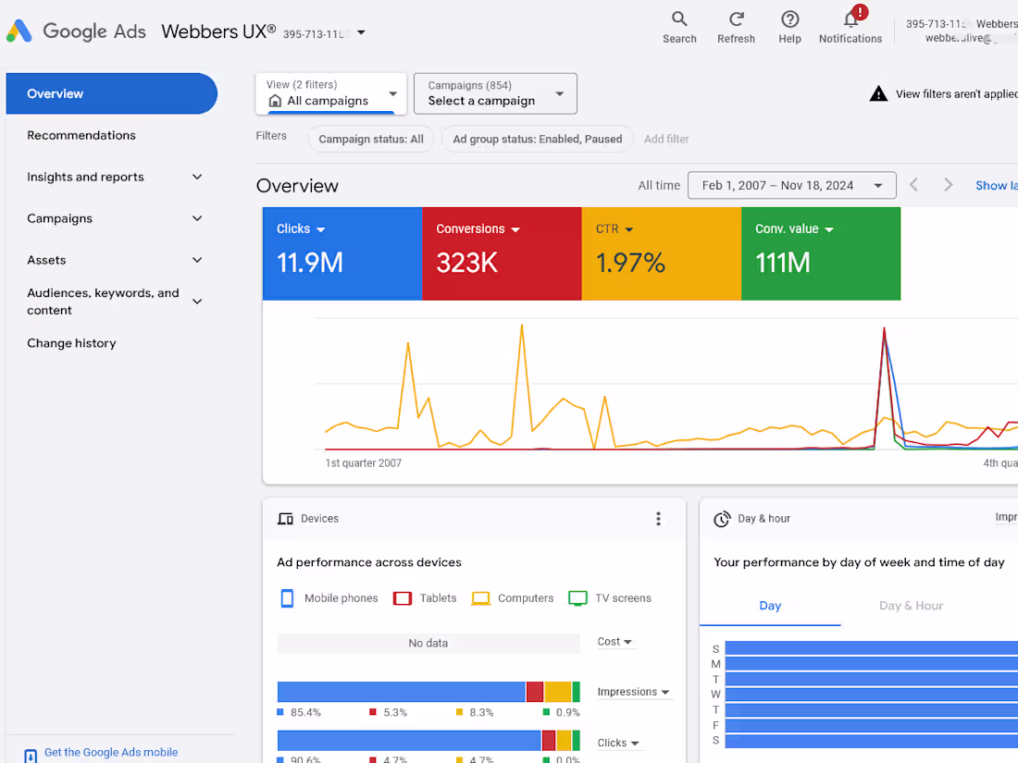The width and height of the screenshot is (1018, 763).
Task: Switch to the 'Day & Hour' tab
Action: [x=911, y=606]
